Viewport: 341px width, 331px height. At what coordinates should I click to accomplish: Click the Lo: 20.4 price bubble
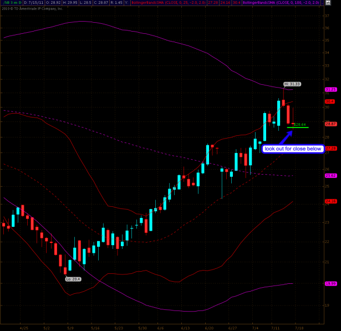[x=73, y=279]
